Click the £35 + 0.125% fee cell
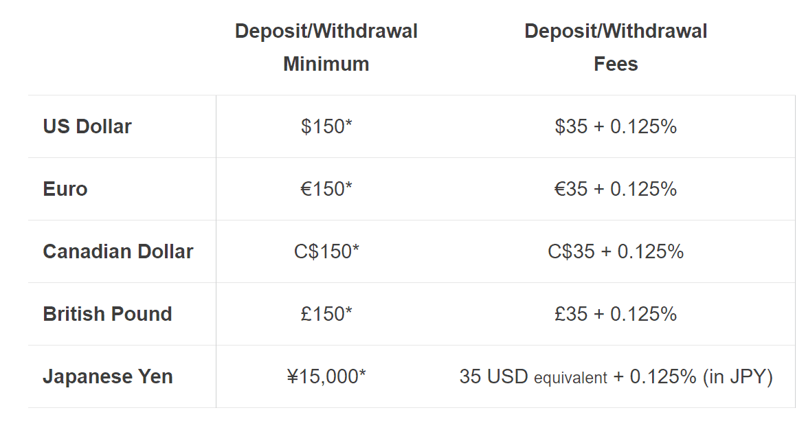This screenshot has height=430, width=806. [x=616, y=314]
